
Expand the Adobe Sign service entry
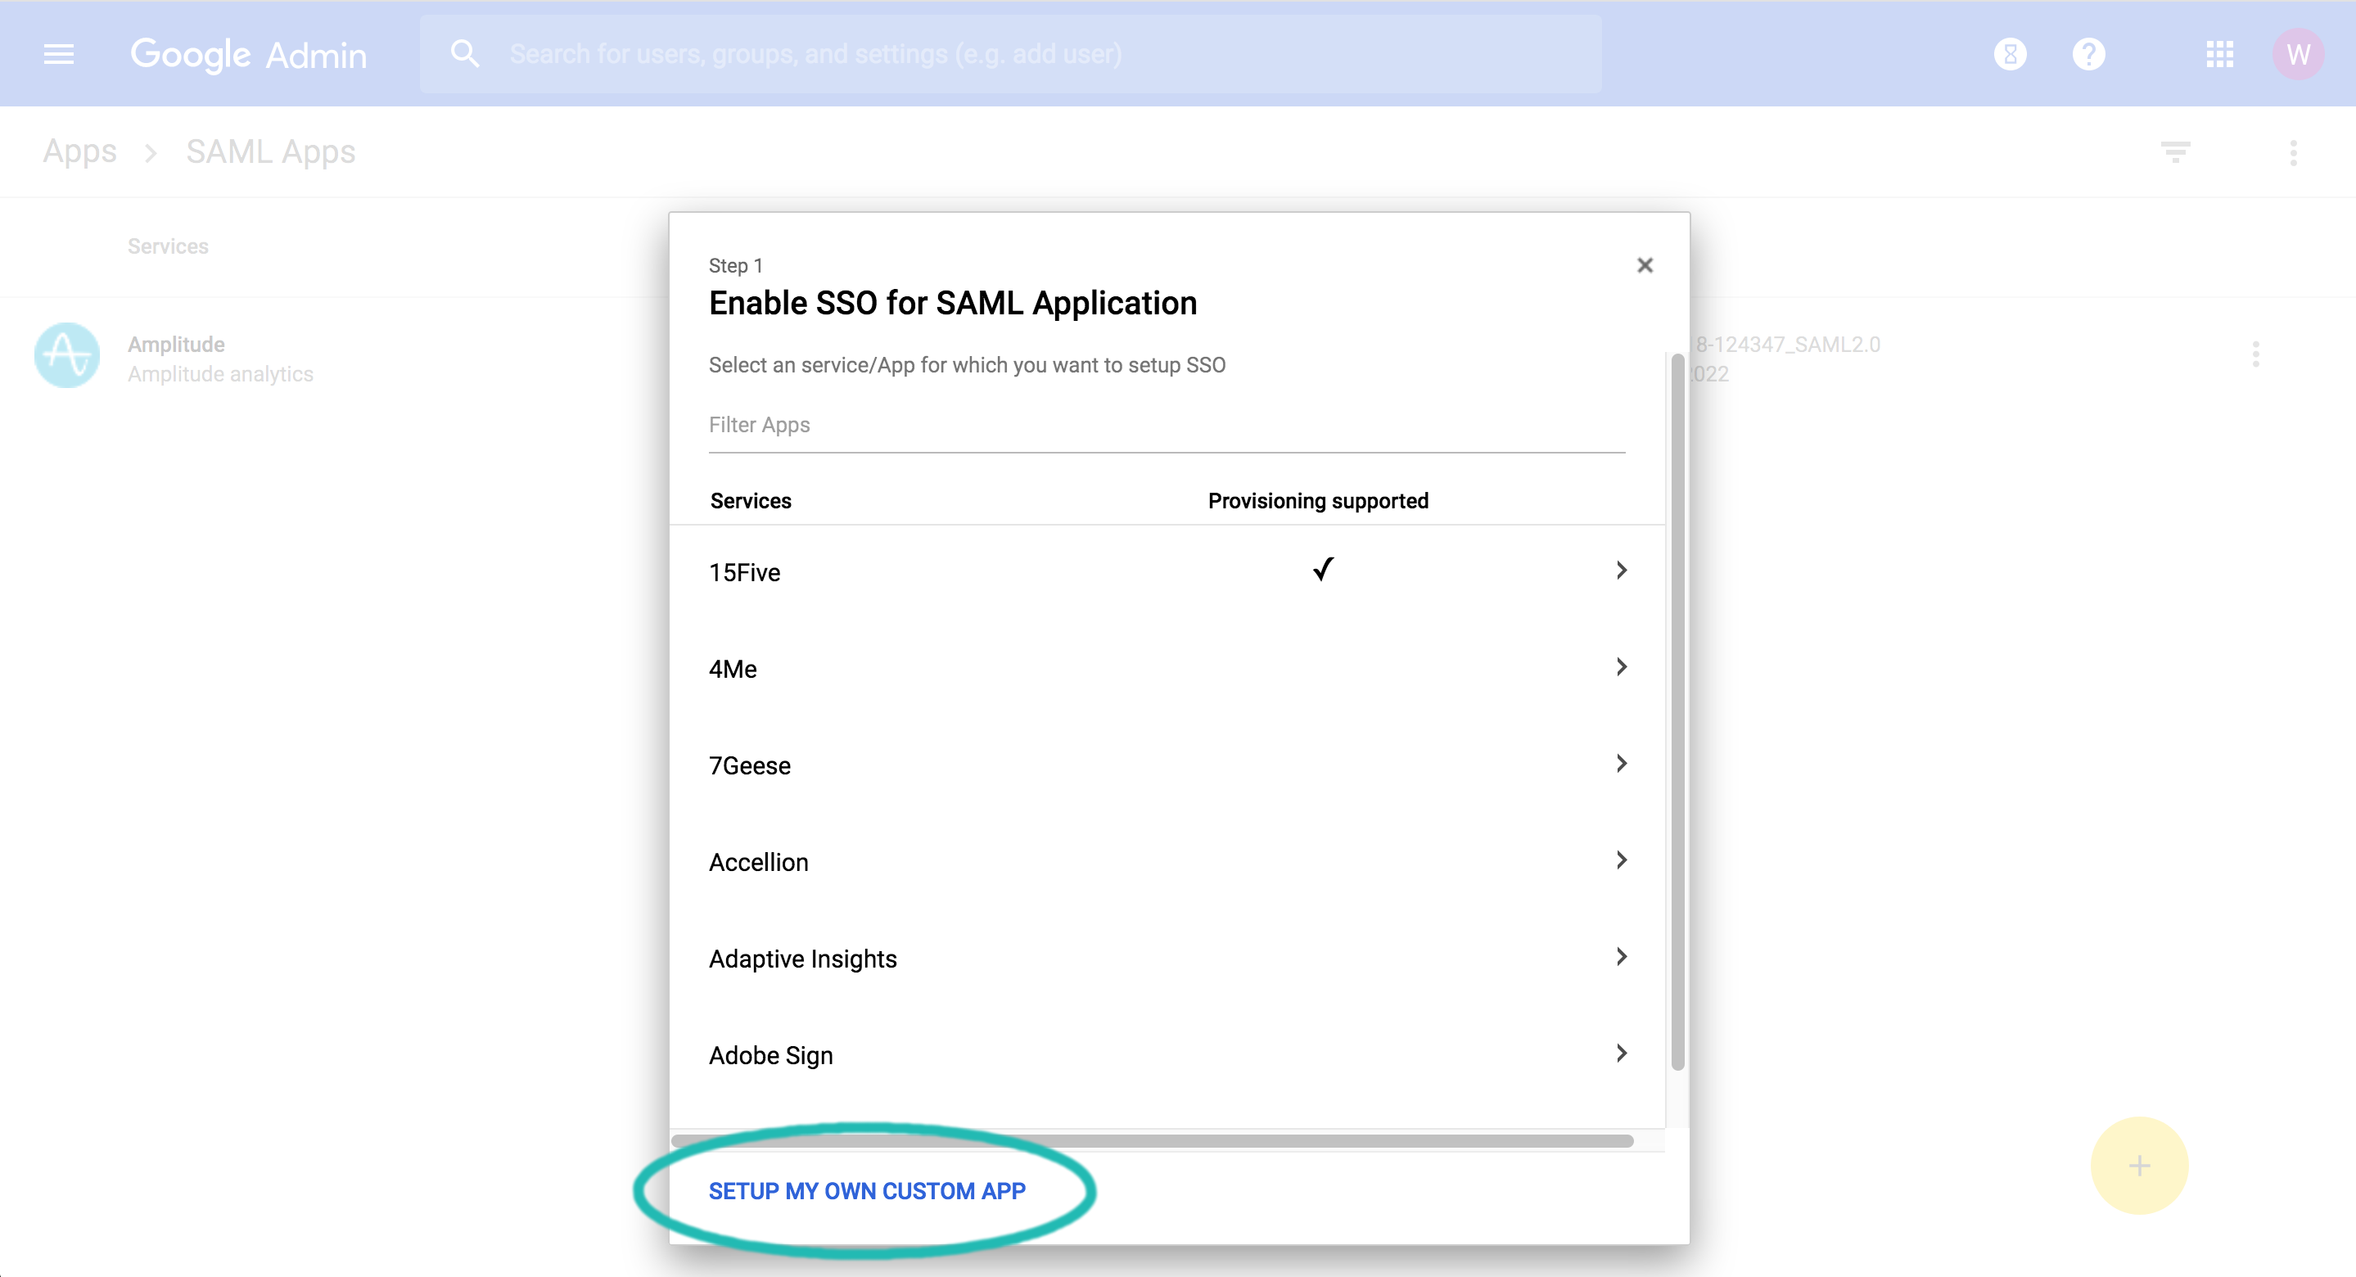click(1623, 1053)
